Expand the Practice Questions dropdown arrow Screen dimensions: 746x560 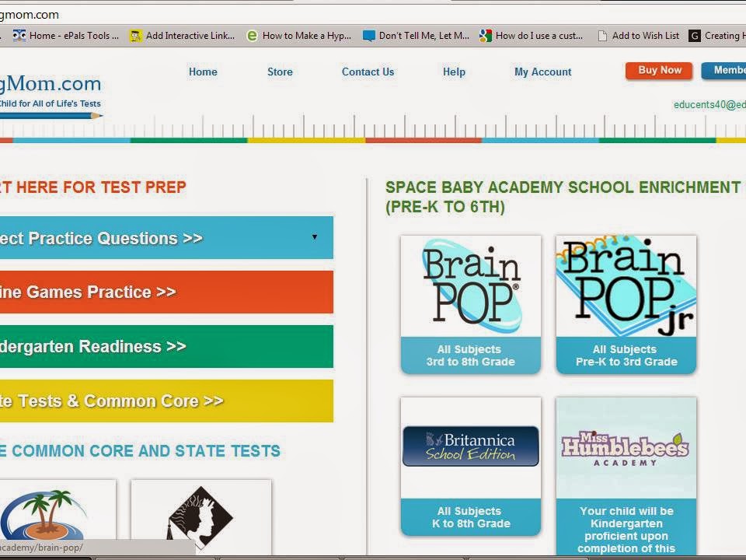315,236
